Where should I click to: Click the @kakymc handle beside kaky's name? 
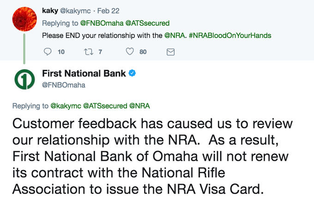[x=75, y=11]
